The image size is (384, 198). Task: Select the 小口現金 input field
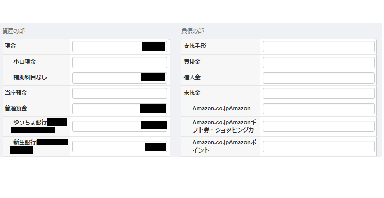point(120,62)
